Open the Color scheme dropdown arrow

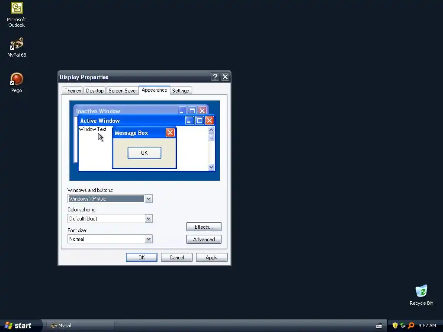(x=149, y=218)
